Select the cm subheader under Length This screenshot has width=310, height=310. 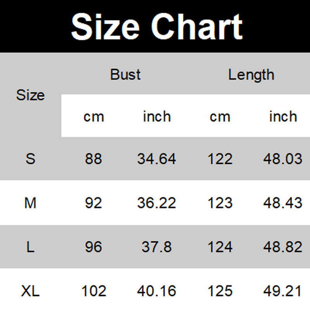coord(220,117)
